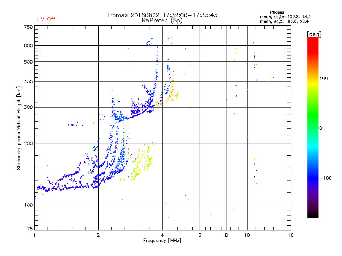Click the y-axis tick label '75'
342x256 pixels.
30,229
